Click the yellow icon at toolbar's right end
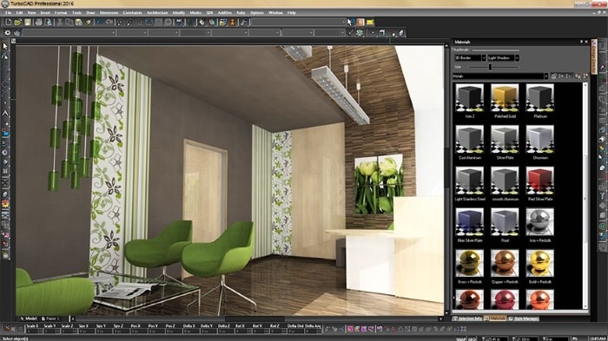 click(370, 22)
